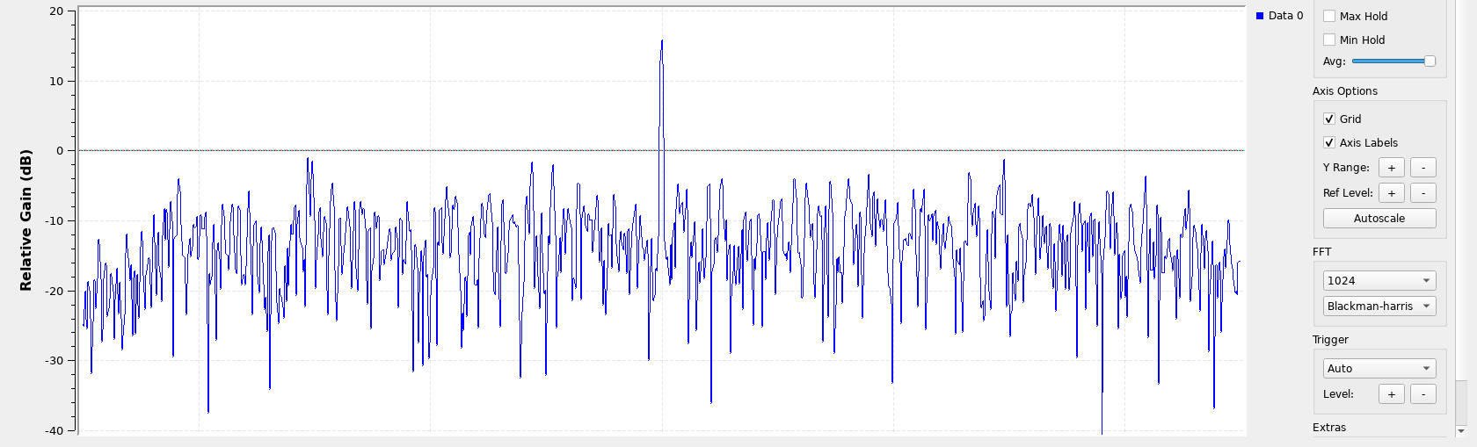Click the Data 0 legend entry
The height and width of the screenshot is (447, 1477).
pos(1280,16)
